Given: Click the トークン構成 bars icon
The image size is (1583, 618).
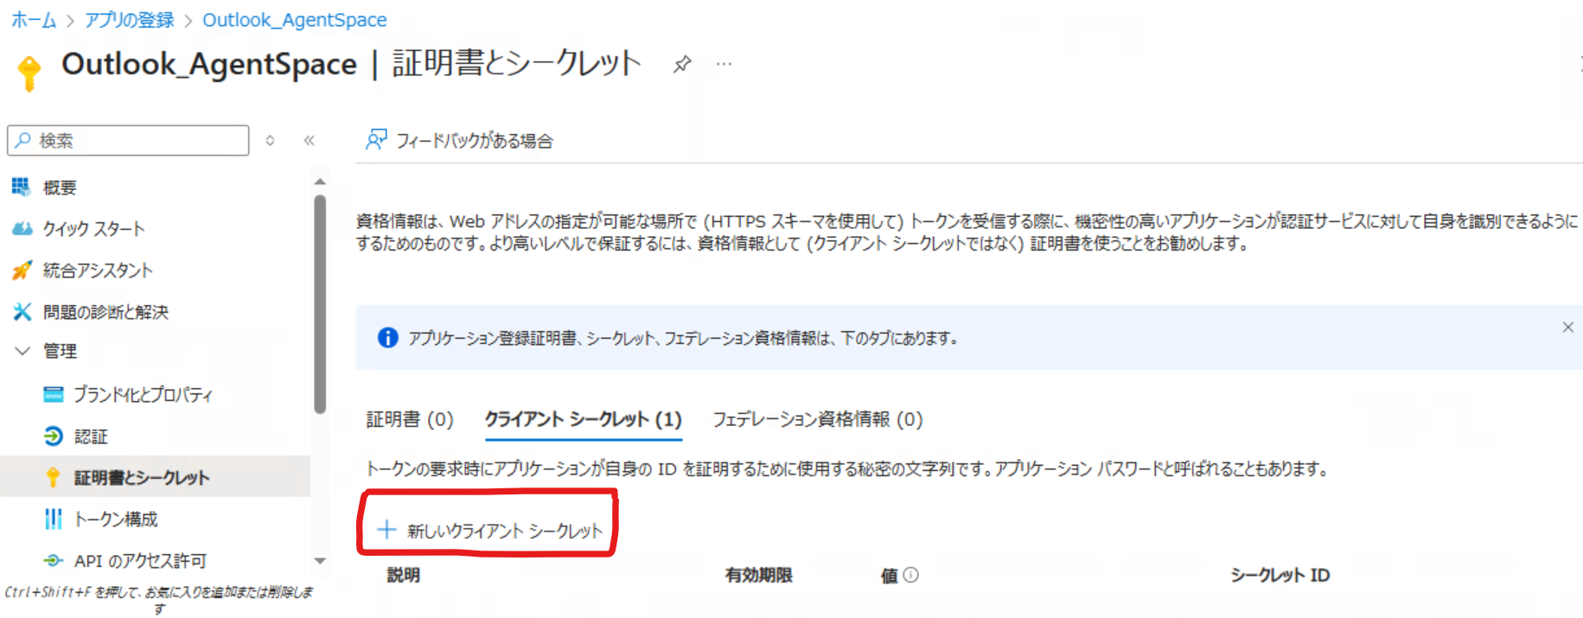Looking at the screenshot, I should coord(53,519).
